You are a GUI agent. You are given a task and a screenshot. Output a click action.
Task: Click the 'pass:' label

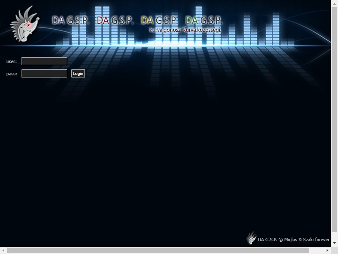coord(12,74)
